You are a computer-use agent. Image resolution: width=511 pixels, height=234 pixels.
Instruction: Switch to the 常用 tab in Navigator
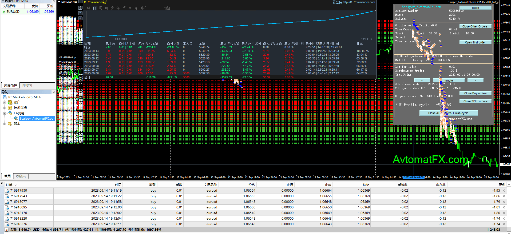coord(7,176)
